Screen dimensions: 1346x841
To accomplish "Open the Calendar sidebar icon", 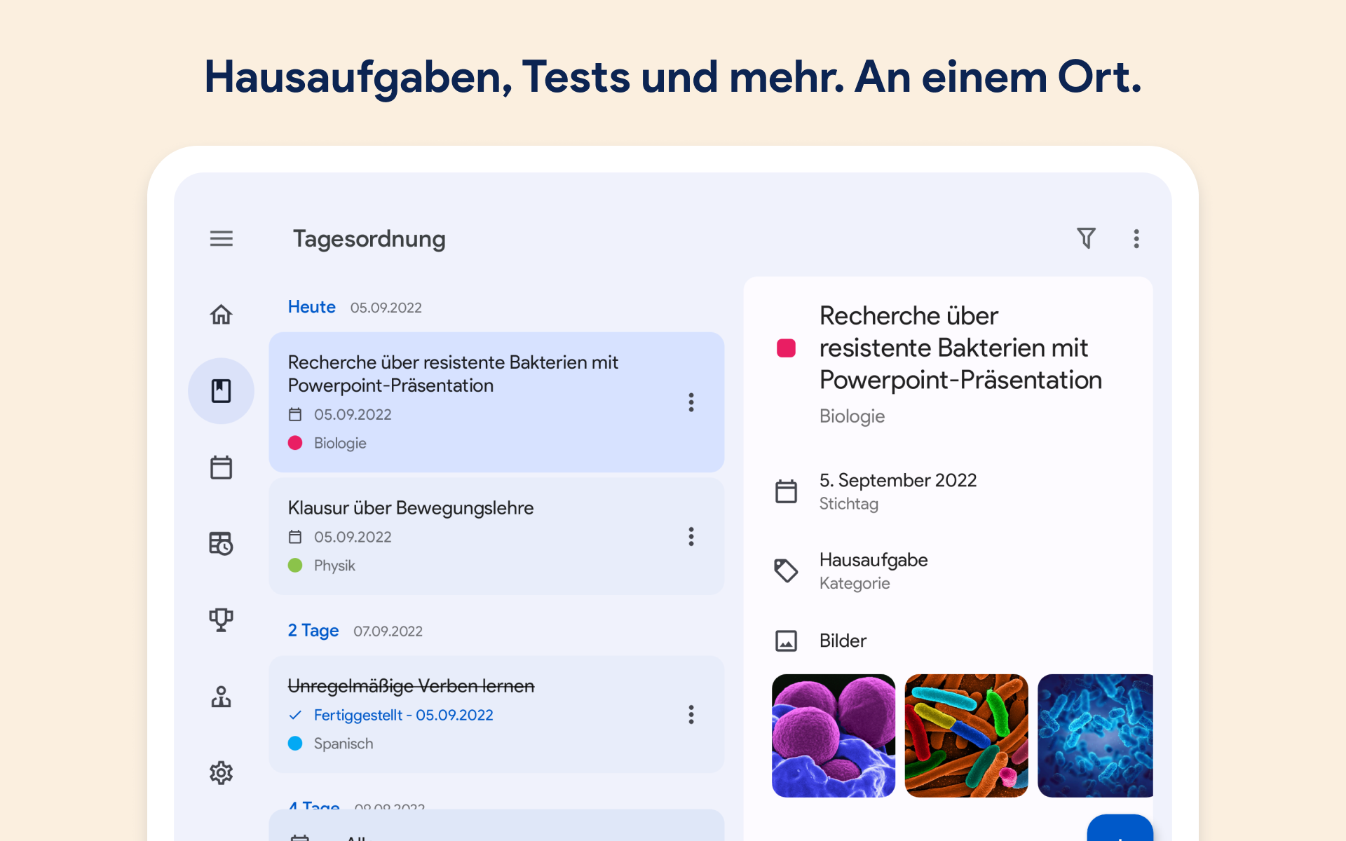I will [x=221, y=467].
